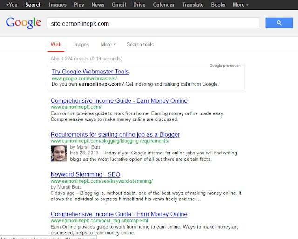Open Keyword Stemming - SEO result
The width and height of the screenshot is (298, 239).
point(85,174)
